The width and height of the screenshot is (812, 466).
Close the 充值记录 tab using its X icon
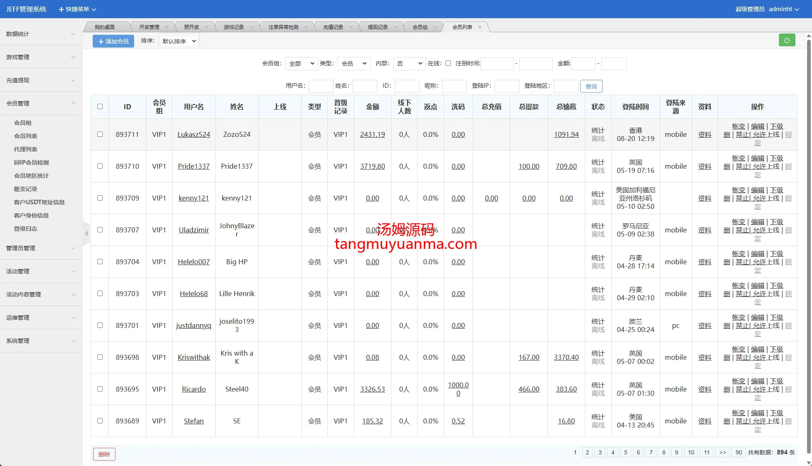click(x=351, y=27)
